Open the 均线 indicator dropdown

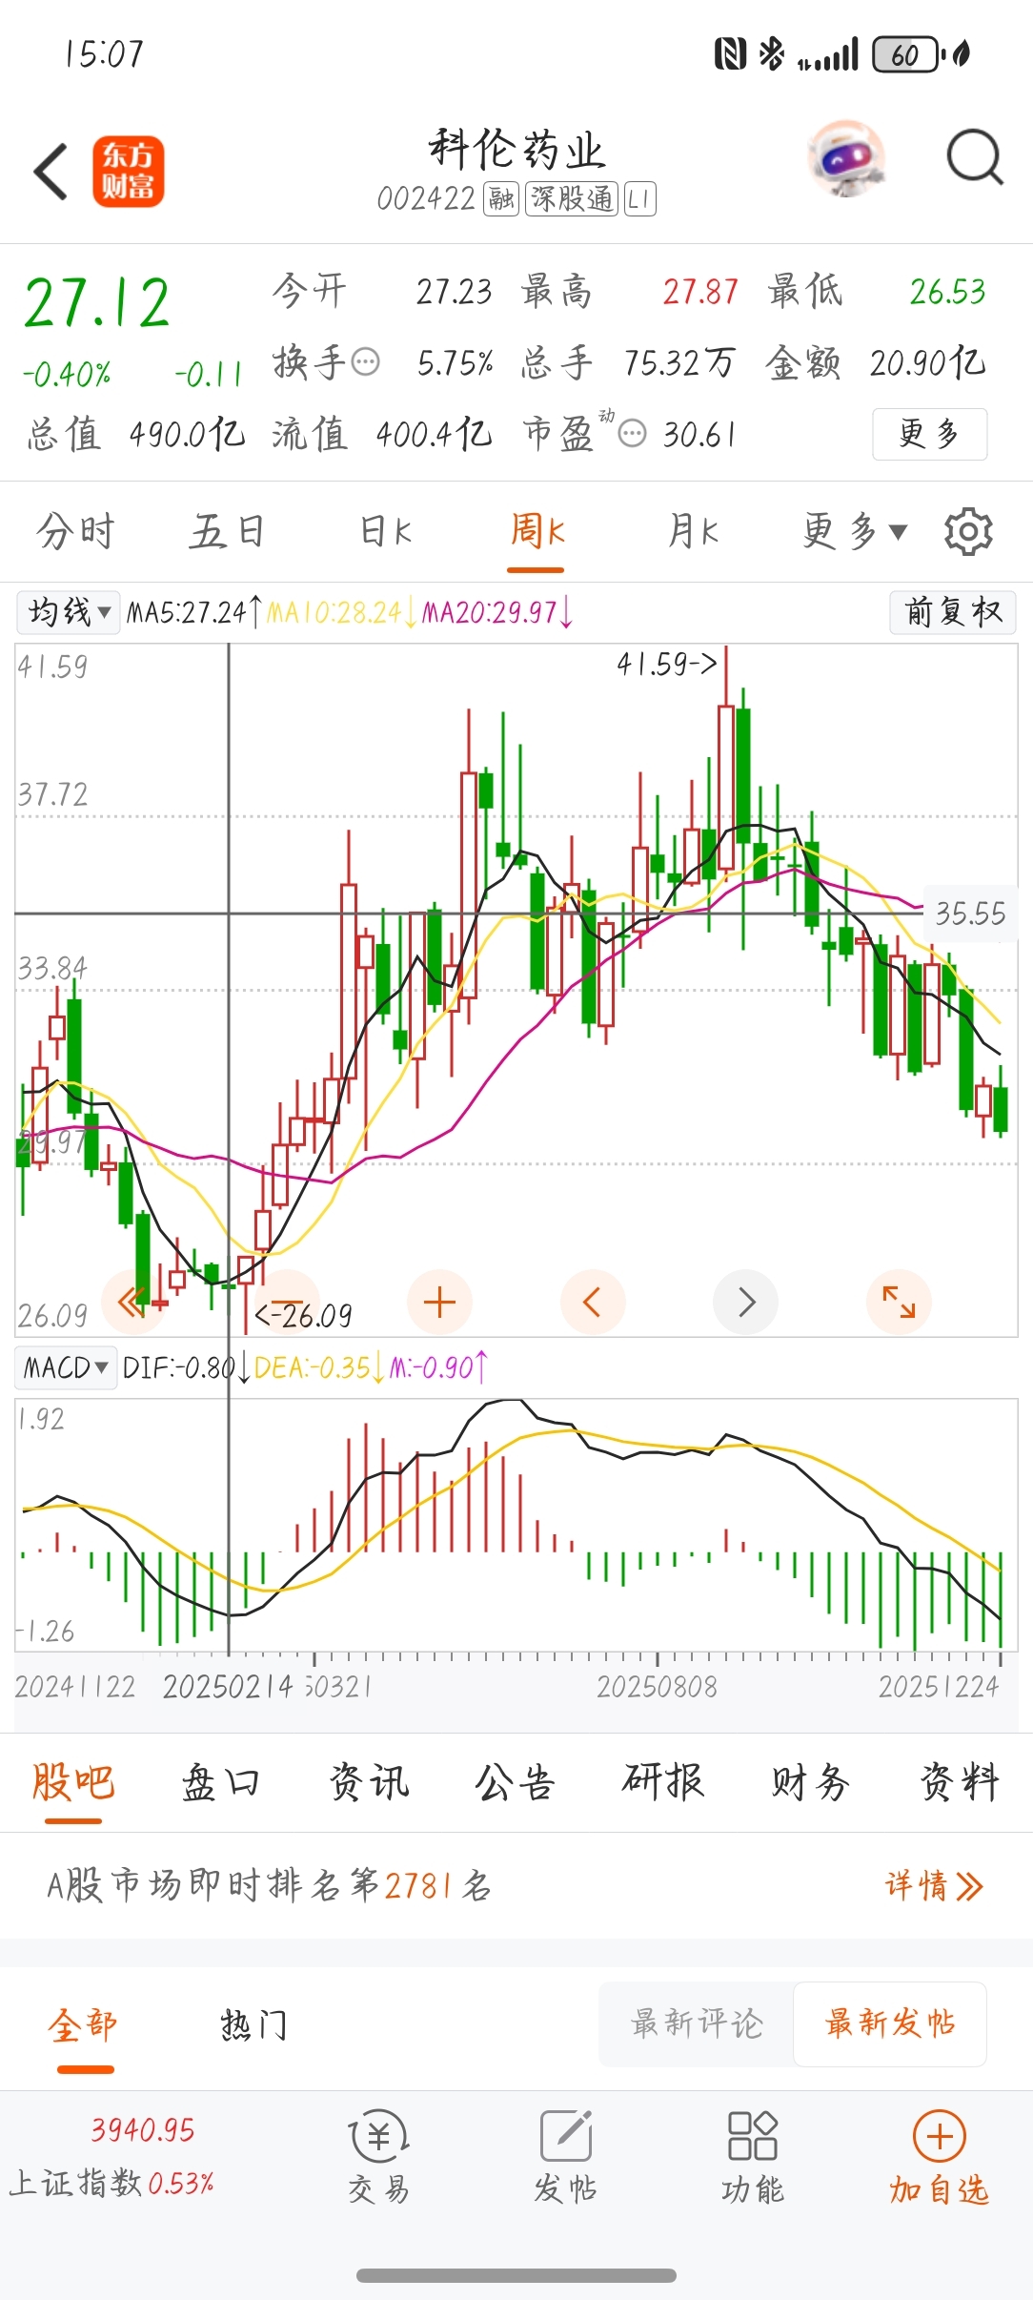click(x=69, y=611)
